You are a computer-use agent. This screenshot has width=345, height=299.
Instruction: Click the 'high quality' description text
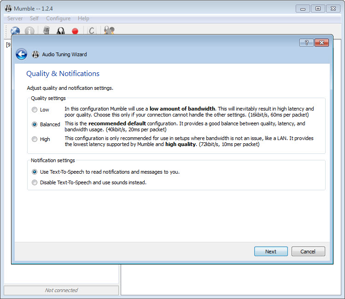point(181,144)
